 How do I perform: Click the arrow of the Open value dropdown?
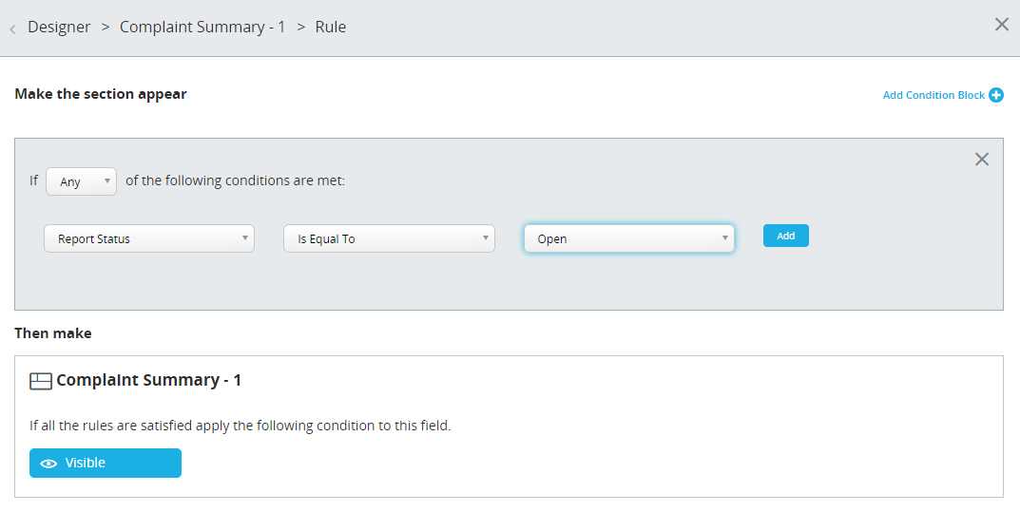point(724,237)
